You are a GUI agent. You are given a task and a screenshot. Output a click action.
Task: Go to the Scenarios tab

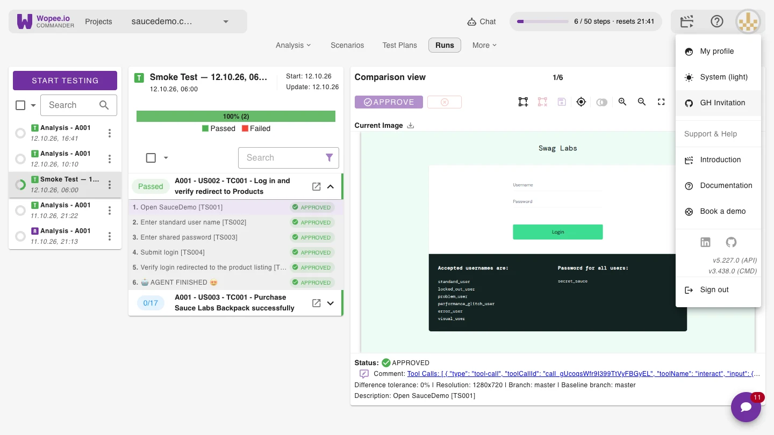click(x=347, y=45)
